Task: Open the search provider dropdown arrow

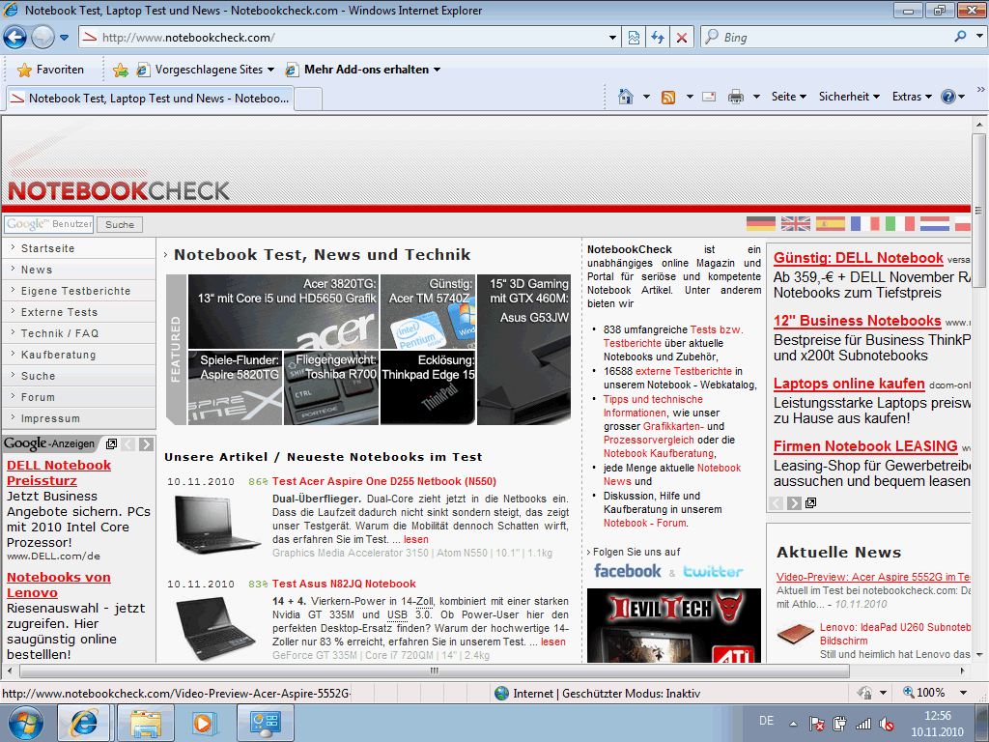Action: [x=978, y=37]
